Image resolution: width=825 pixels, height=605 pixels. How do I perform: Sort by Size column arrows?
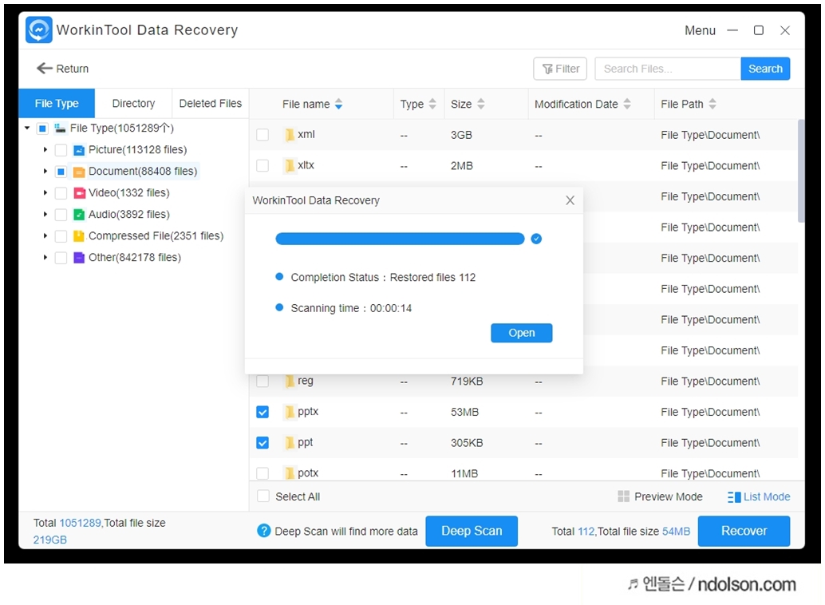coord(481,105)
